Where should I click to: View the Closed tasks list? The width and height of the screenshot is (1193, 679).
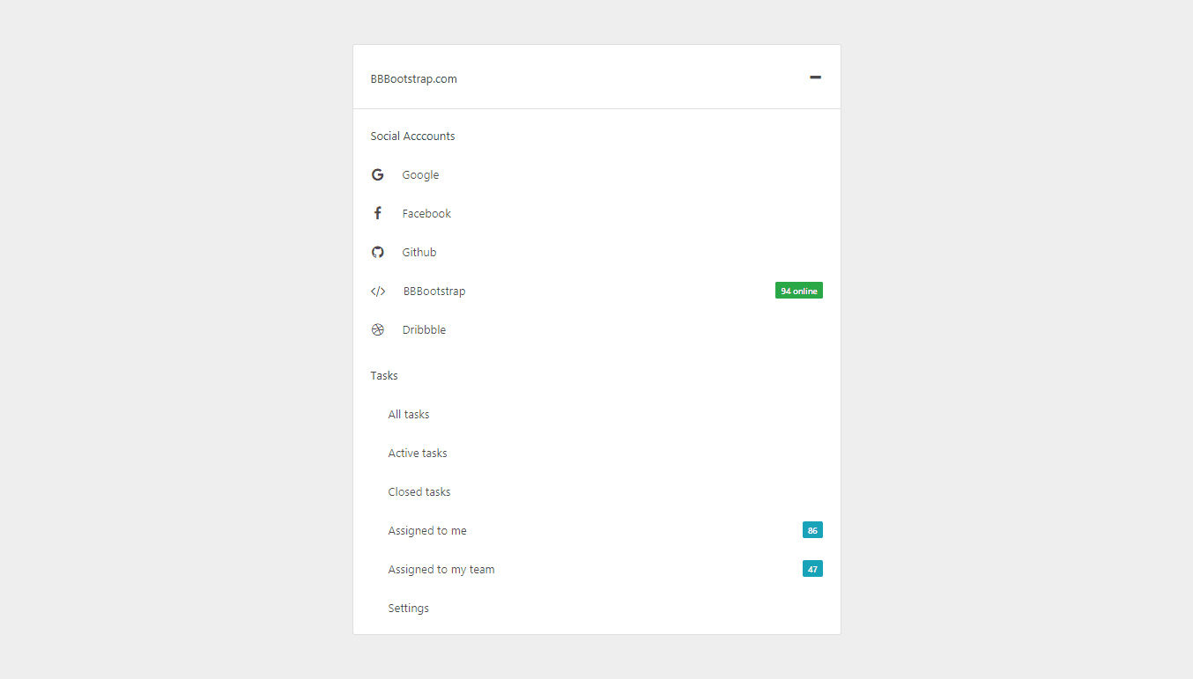coord(419,491)
